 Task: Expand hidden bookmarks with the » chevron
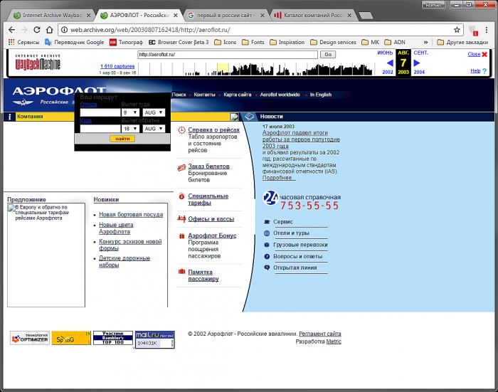click(425, 42)
